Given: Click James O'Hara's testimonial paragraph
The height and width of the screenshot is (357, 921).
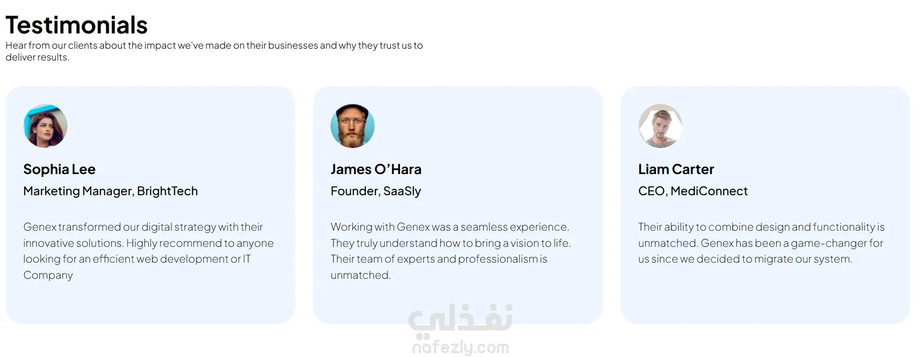Looking at the screenshot, I should 450,243.
